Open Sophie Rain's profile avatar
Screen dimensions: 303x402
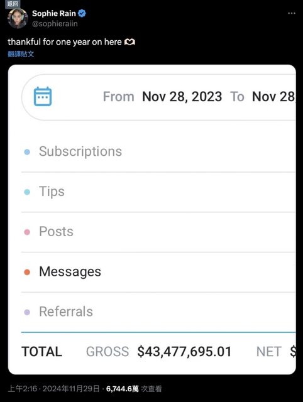[x=18, y=18]
